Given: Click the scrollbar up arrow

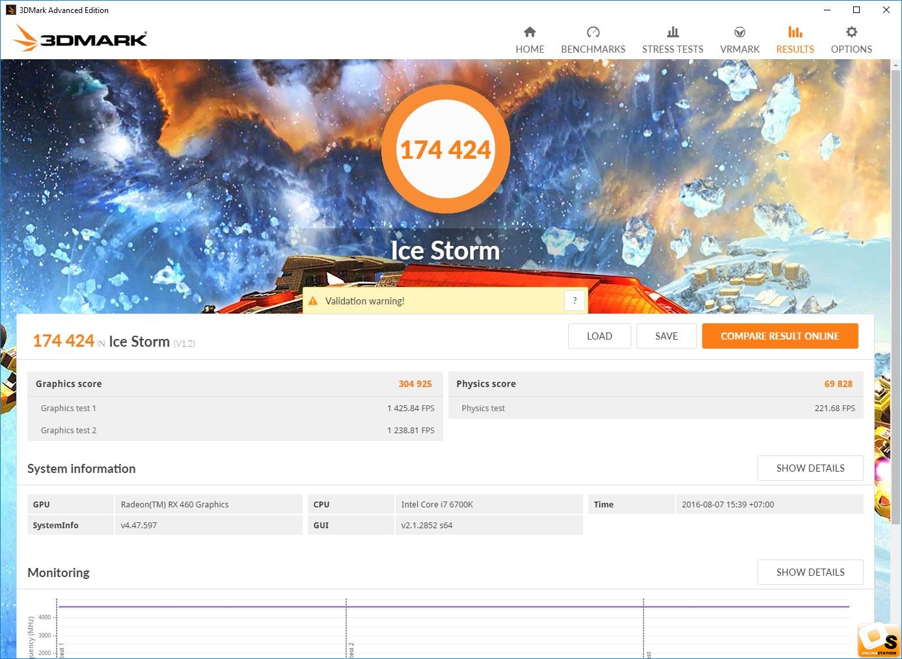Looking at the screenshot, I should [x=895, y=66].
